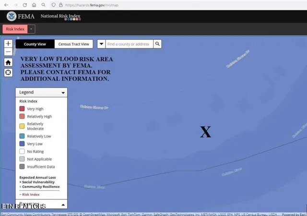307x216 pixels.
Task: Click the hazards.fema.gov URL address field
Action: (x=92, y=5)
